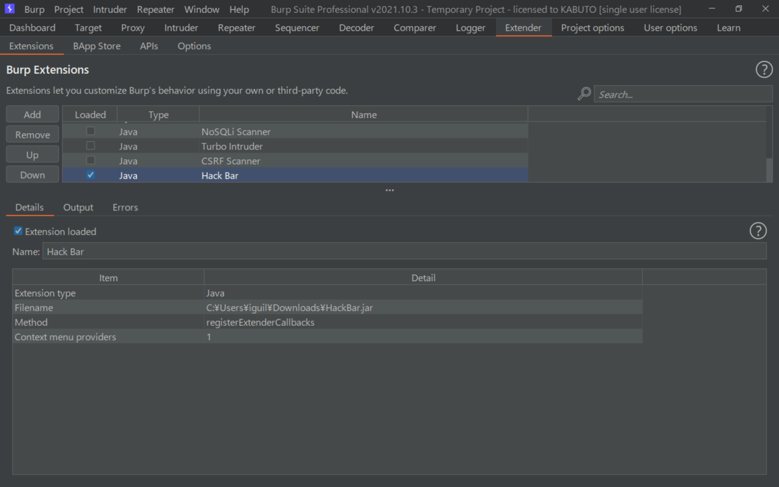Image resolution: width=779 pixels, height=487 pixels.
Task: Switch to the Learn tab
Action: 728,28
